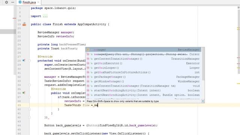240x135 pixels.
Task: Click "findViewById" call on line 44
Action: [109, 125]
